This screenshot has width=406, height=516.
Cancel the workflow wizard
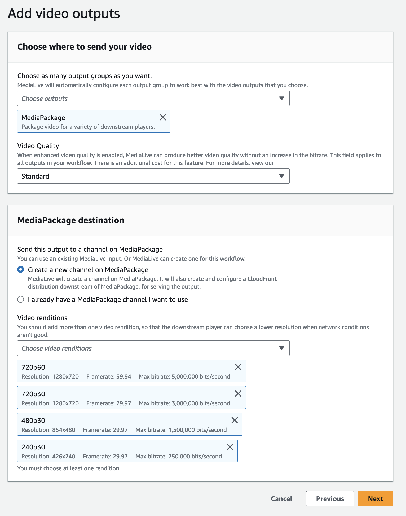[x=281, y=499]
